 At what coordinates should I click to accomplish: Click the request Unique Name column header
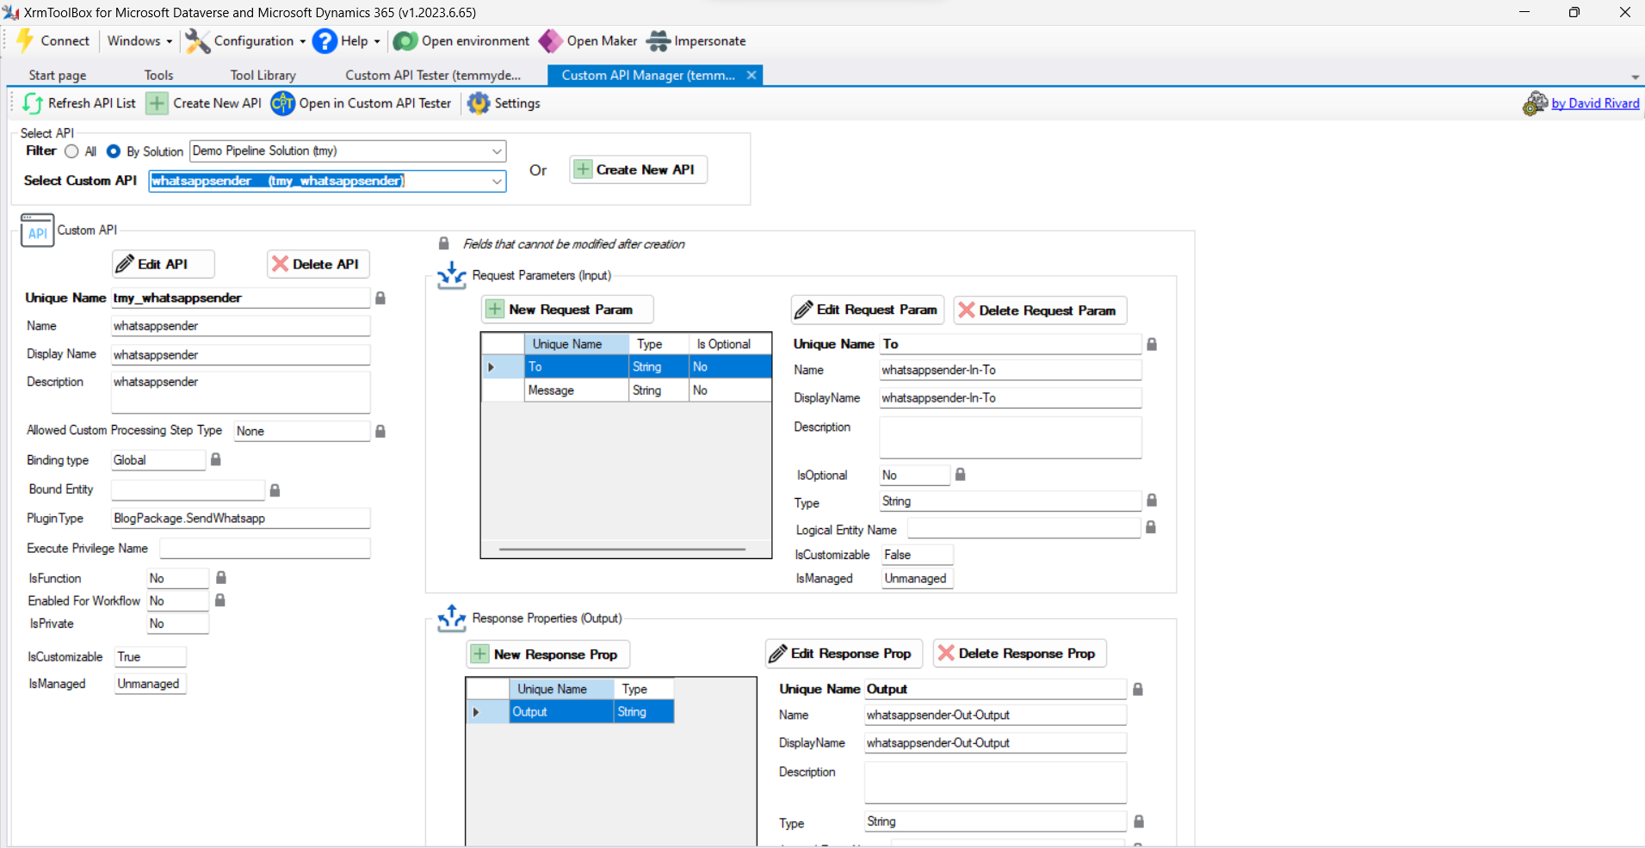[577, 344]
